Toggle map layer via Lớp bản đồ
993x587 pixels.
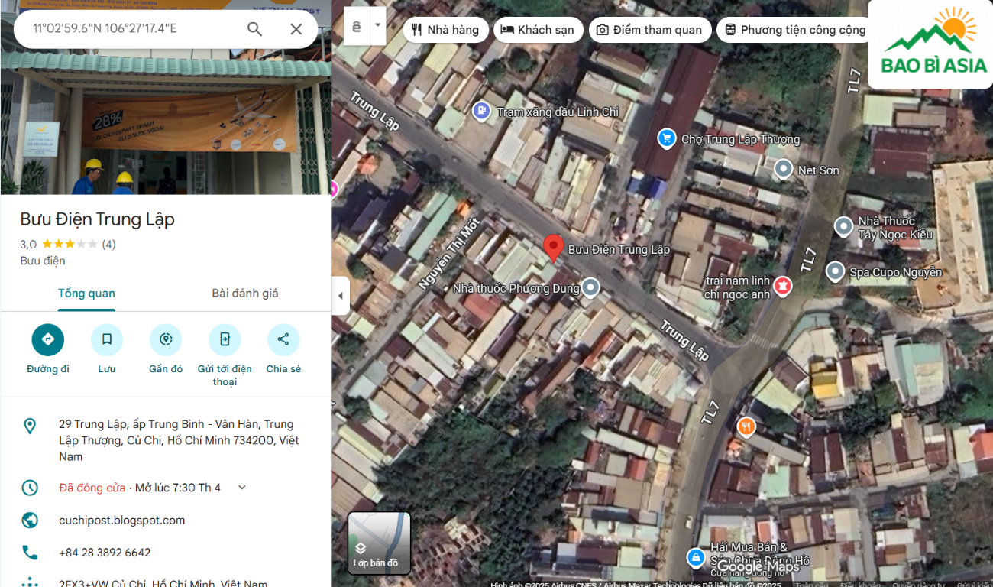point(380,543)
